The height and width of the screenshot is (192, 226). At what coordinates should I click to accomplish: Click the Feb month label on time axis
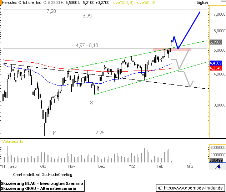pyautogui.click(x=160, y=167)
